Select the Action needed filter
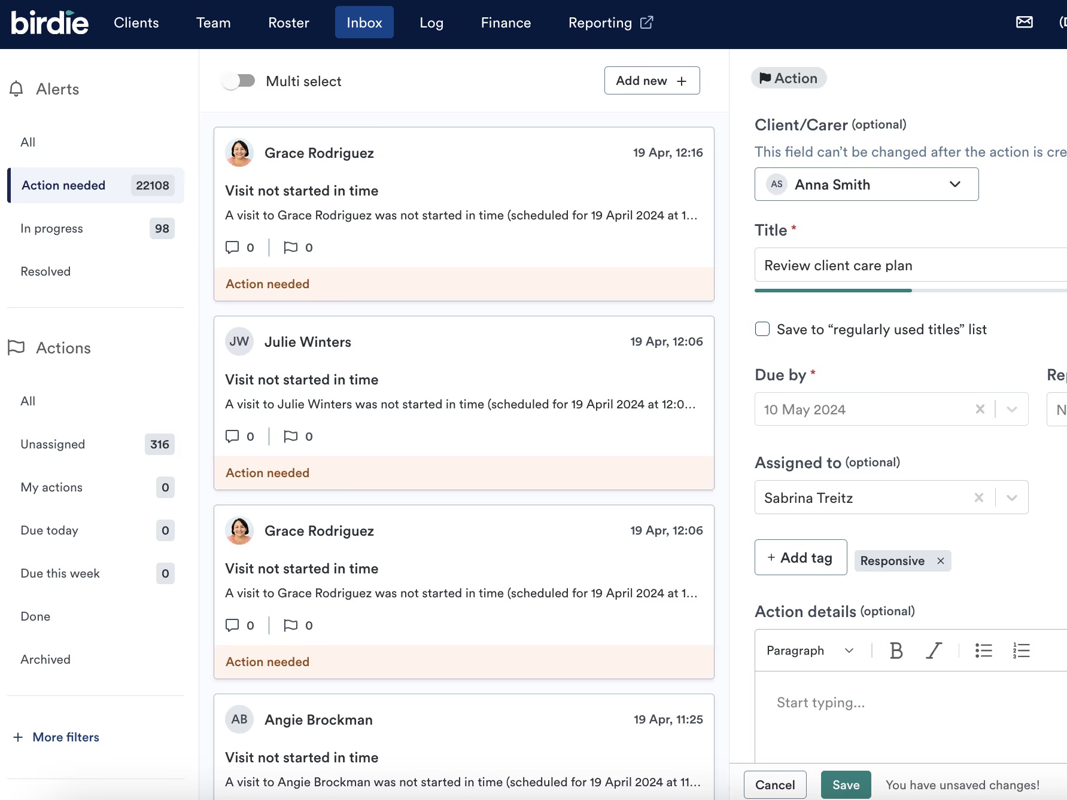 point(96,185)
